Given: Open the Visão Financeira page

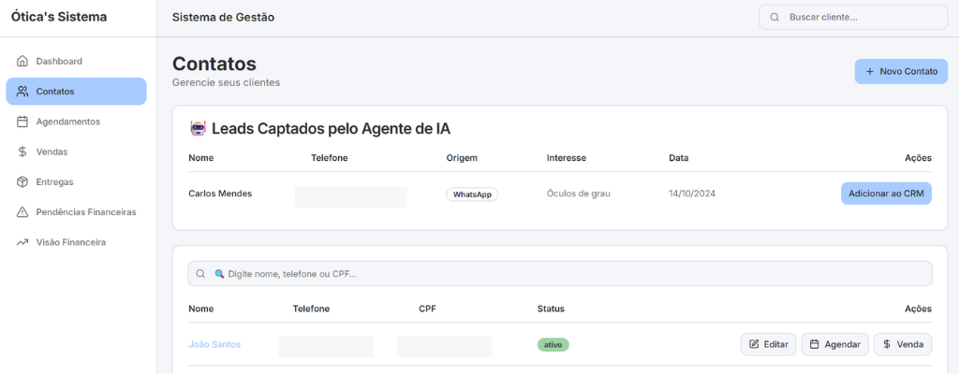Looking at the screenshot, I should tap(70, 242).
